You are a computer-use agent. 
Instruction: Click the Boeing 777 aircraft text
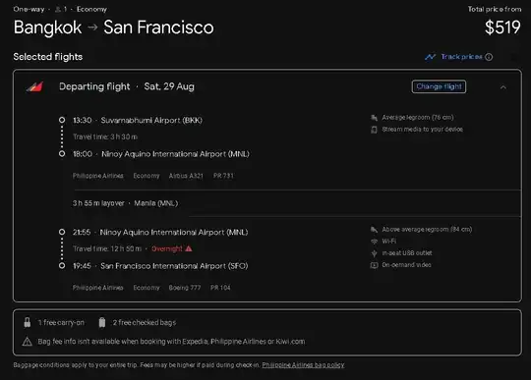click(x=185, y=288)
